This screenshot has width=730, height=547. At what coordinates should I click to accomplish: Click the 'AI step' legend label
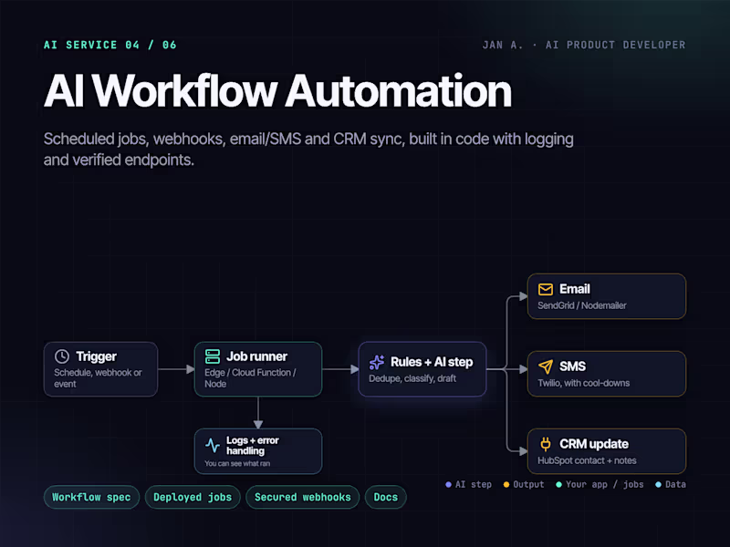tap(473, 485)
